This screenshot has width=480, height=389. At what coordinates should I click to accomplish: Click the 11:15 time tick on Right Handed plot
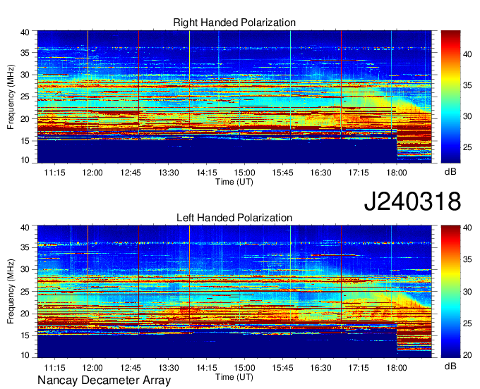pos(54,173)
